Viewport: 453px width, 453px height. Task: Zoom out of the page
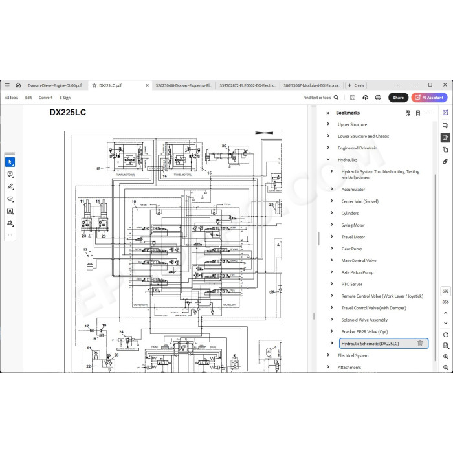(x=445, y=367)
